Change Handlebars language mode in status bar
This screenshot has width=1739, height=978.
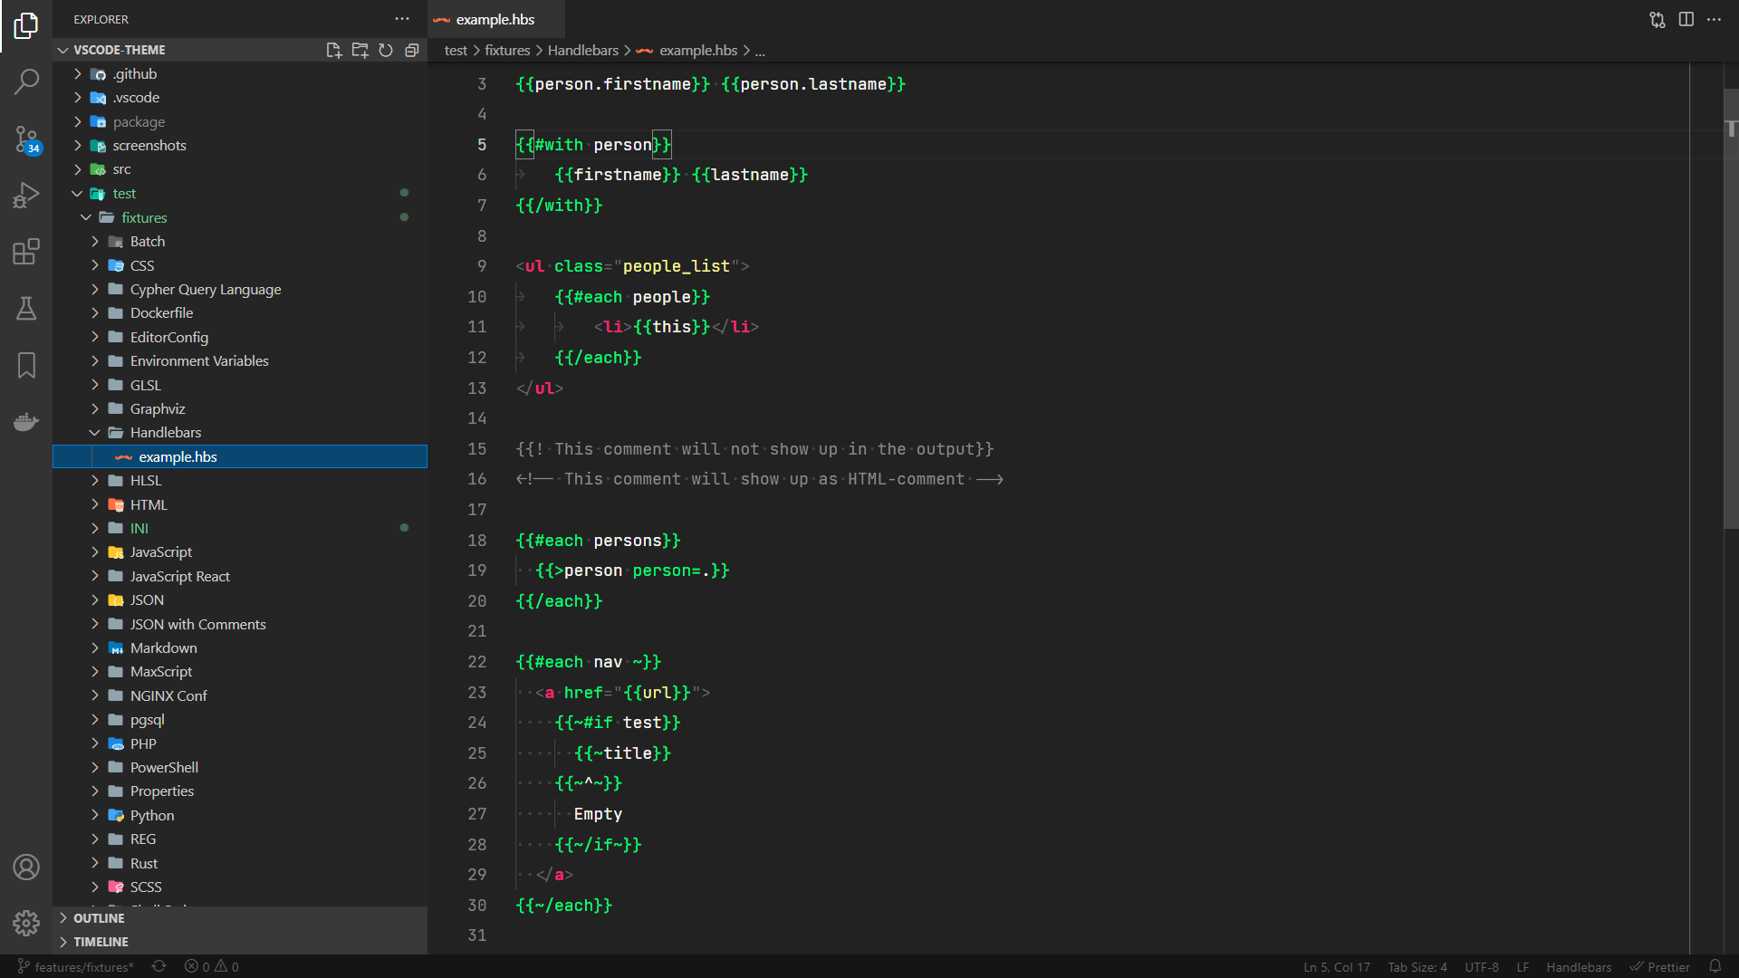[1578, 966]
